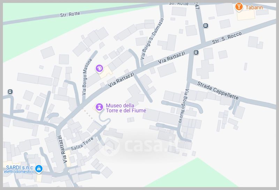
Task: Select the Via Borgo Masone street label
Action: pos(87,77)
